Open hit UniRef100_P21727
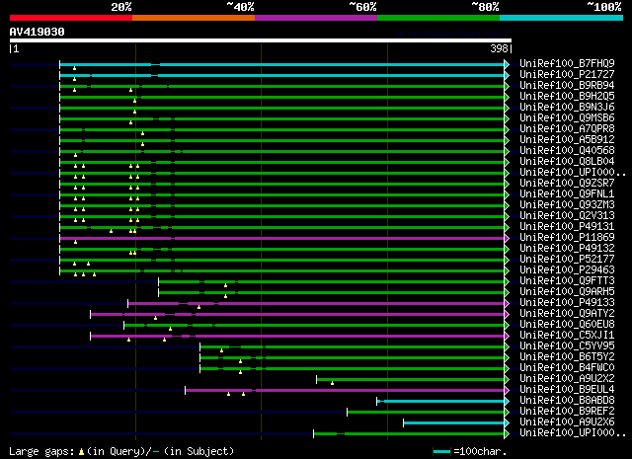 567,75
